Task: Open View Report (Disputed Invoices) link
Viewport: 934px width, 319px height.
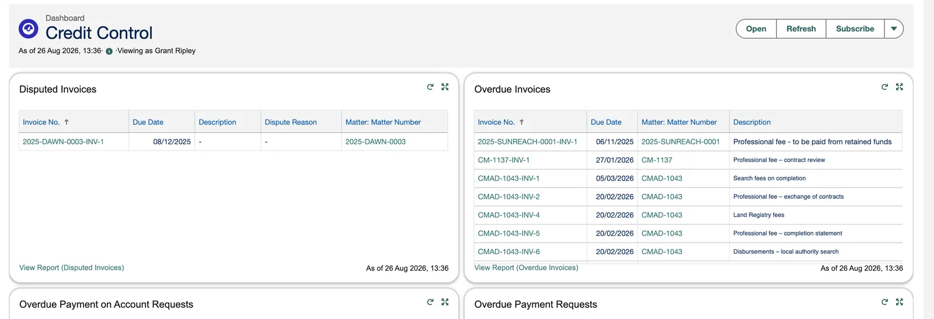Action: [72, 268]
